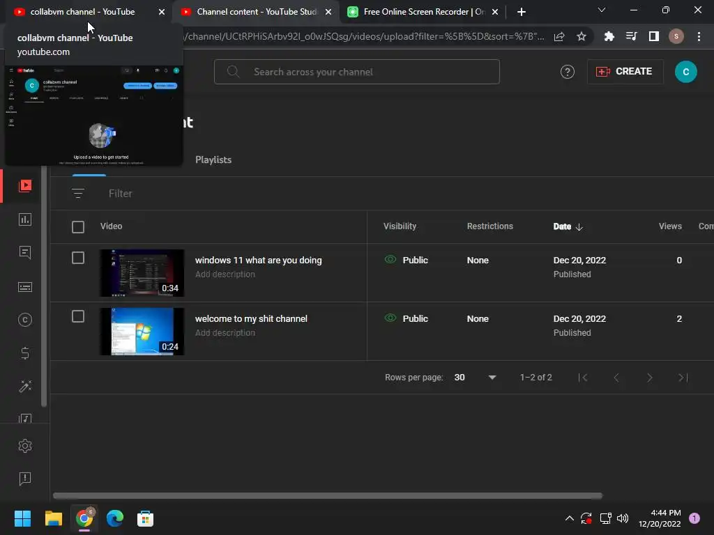714x535 pixels.
Task: Change visibility of 'windows 11 what are you doing'
Action: tap(407, 261)
